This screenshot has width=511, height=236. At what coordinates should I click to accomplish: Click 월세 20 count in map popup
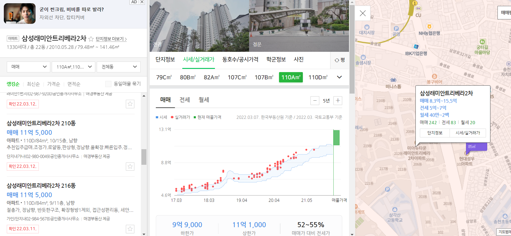(x=468, y=122)
